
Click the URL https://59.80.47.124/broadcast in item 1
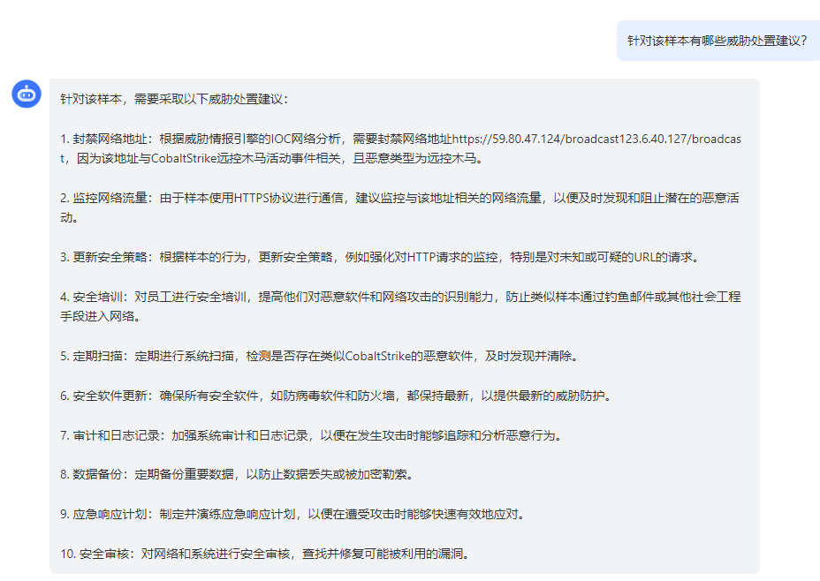pos(535,139)
